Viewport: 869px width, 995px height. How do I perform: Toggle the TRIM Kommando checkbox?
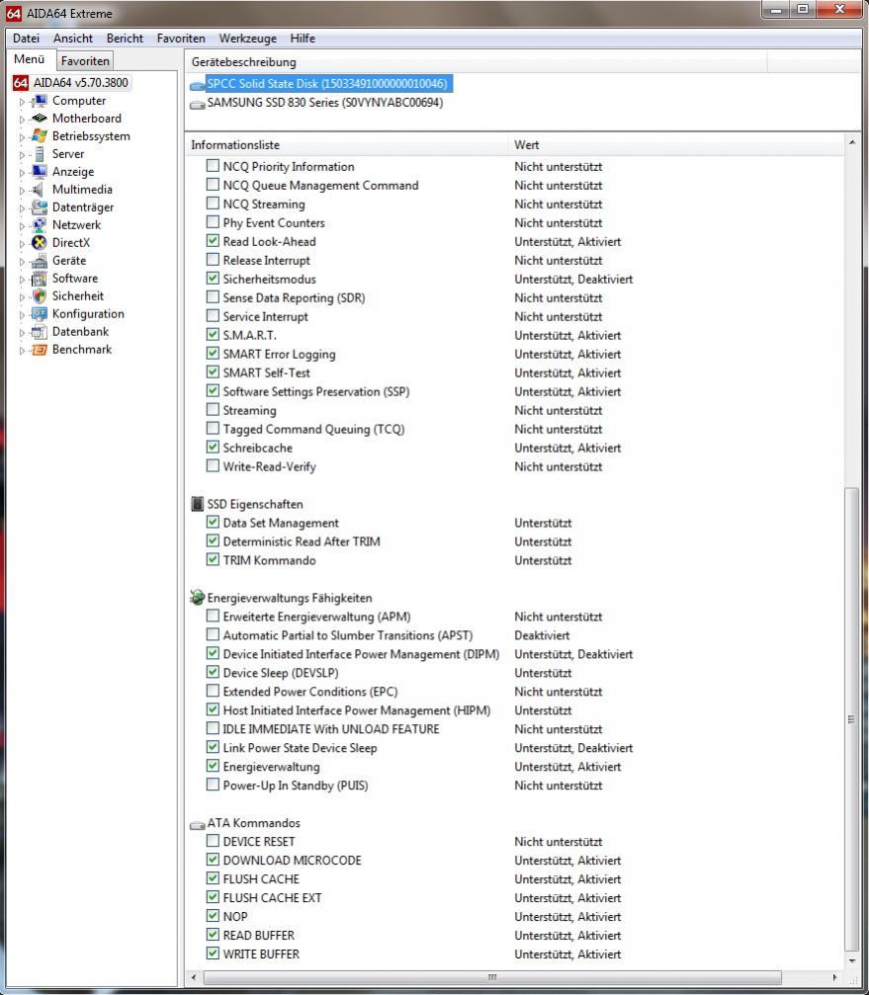[213, 559]
